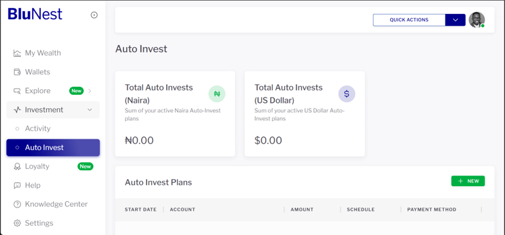Sort by Start Date column header
505x235 pixels.
coord(140,210)
